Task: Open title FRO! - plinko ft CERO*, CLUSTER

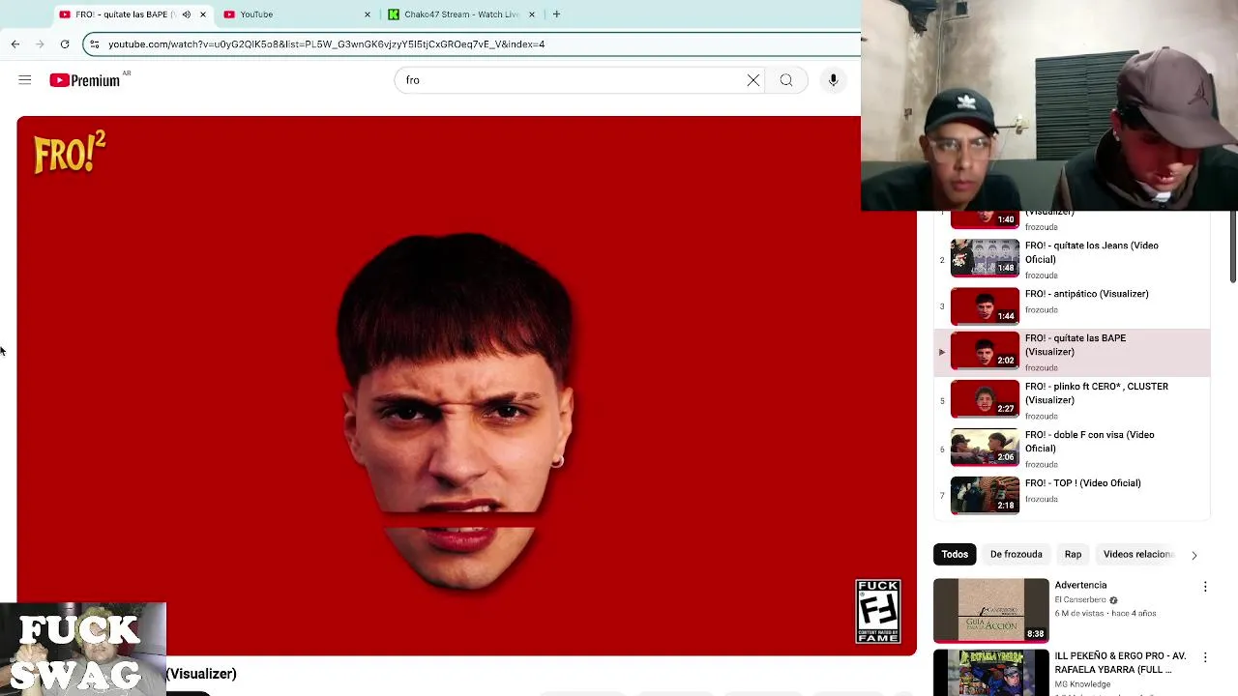Action: 1097,393
